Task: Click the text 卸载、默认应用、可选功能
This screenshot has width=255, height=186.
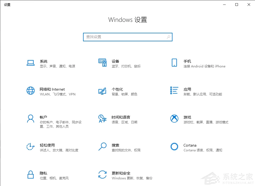Action: click(x=203, y=94)
